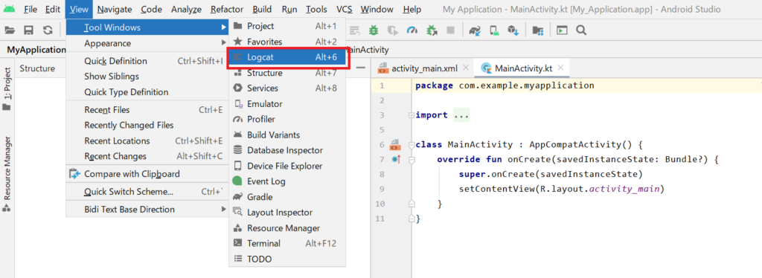Click the Run Anything toolbar icon
762x278 pixels.
[563, 30]
